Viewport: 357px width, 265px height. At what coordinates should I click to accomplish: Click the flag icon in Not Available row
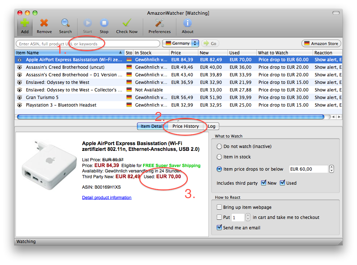pyautogui.click(x=129, y=90)
